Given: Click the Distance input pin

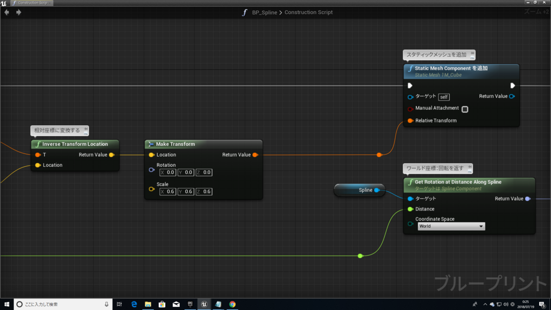Looking at the screenshot, I should click(x=410, y=209).
